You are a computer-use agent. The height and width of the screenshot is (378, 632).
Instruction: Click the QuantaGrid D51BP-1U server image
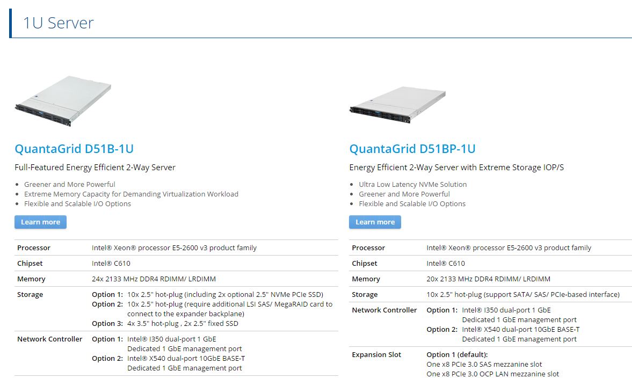click(398, 104)
